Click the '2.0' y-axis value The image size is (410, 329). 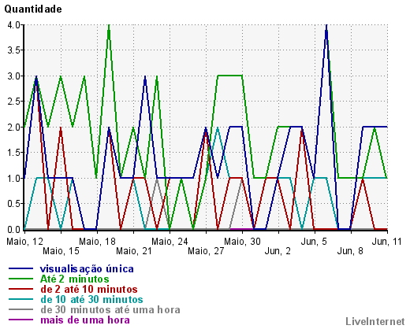tap(14, 128)
